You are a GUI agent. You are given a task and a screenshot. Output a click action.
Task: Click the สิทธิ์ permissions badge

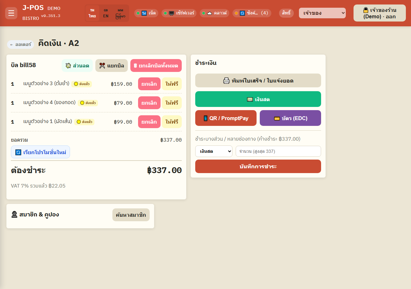coord(286,13)
